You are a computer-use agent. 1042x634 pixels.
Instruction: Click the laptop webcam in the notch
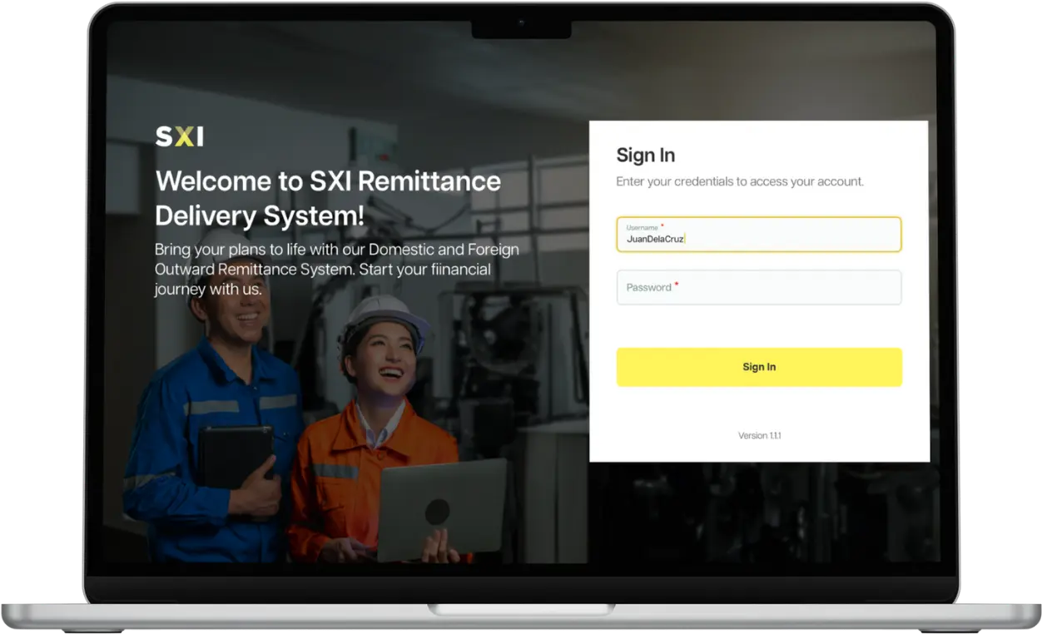521,22
